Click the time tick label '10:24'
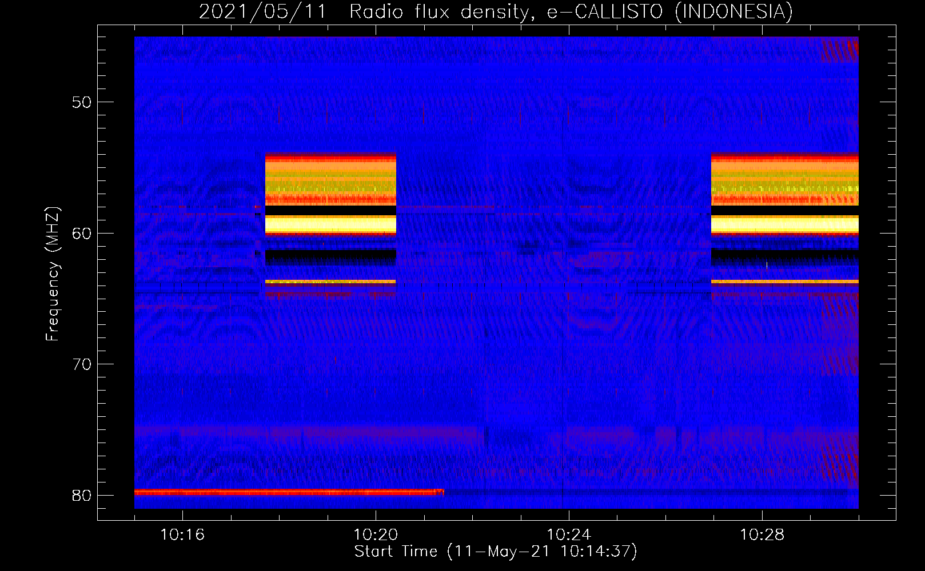The image size is (925, 571). click(x=569, y=535)
